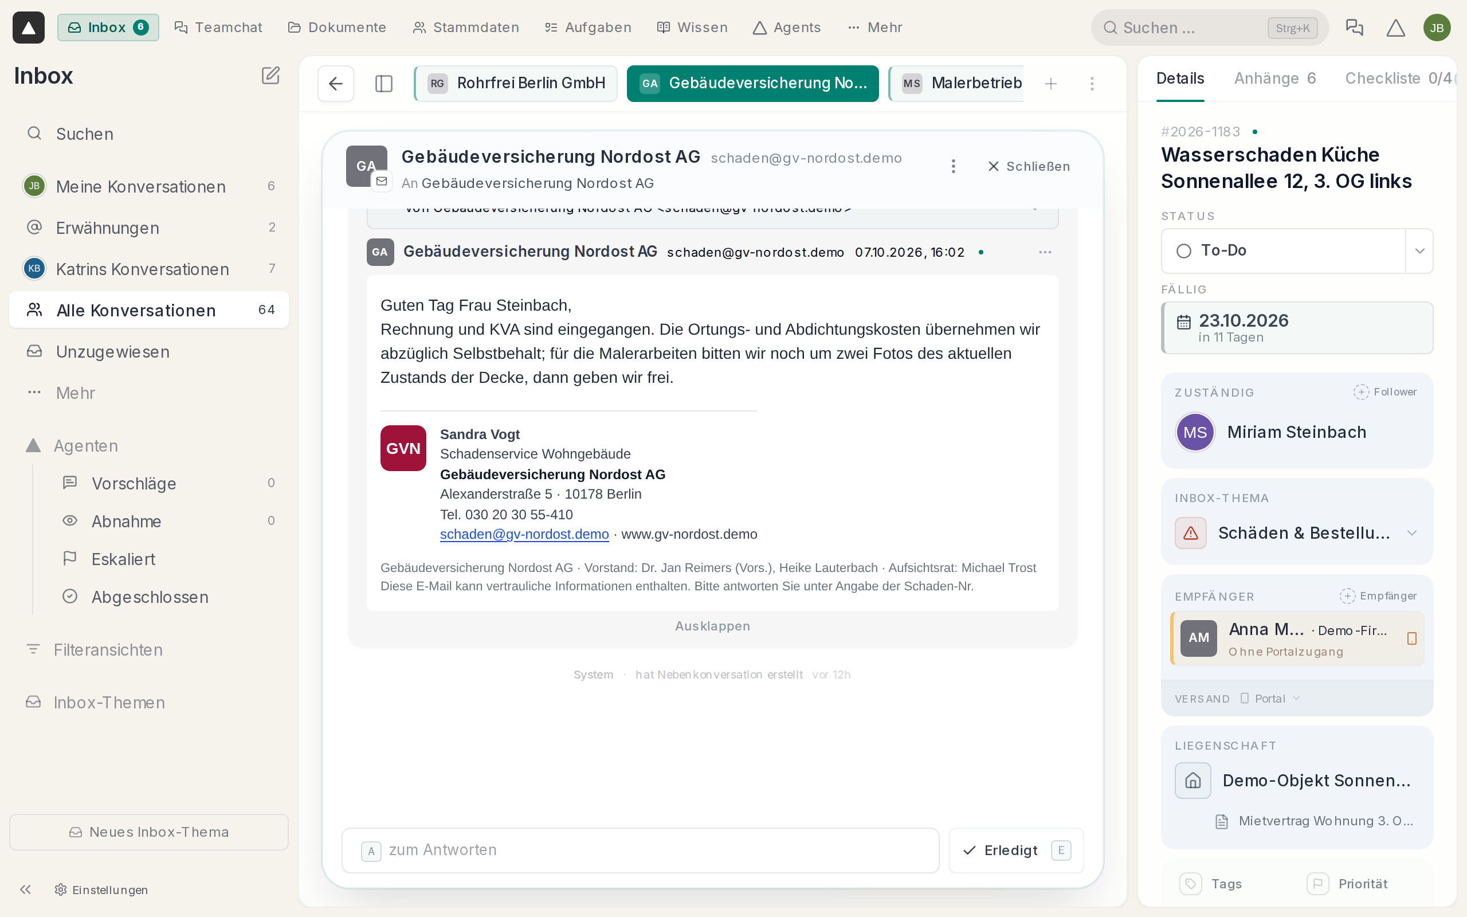Mark conversation as Erledigt

pyautogui.click(x=1017, y=851)
